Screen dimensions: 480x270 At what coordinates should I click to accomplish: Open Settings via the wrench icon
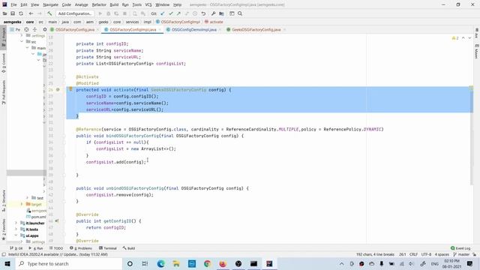(x=213, y=13)
